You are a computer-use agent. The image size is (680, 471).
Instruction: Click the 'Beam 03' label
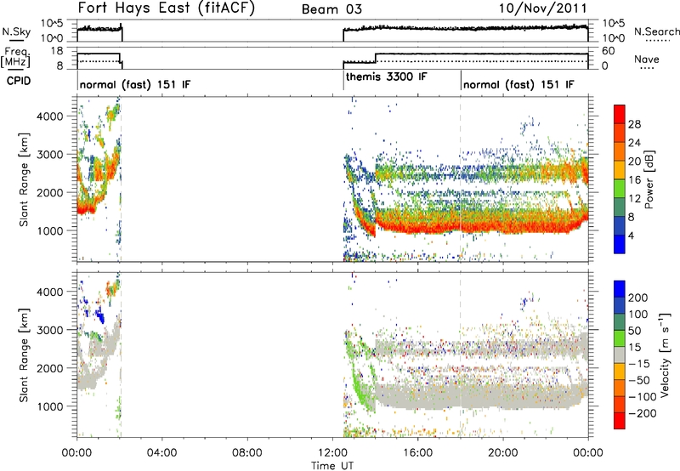click(331, 9)
